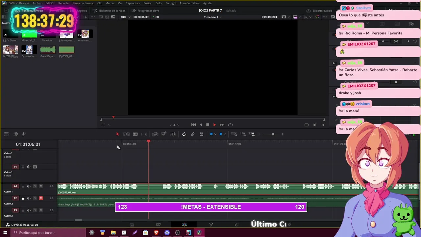Select Great Days audio clip thumbnail

(x=48, y=50)
